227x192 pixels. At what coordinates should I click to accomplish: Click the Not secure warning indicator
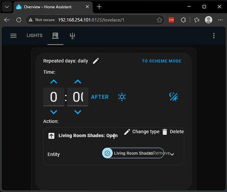click(42, 20)
